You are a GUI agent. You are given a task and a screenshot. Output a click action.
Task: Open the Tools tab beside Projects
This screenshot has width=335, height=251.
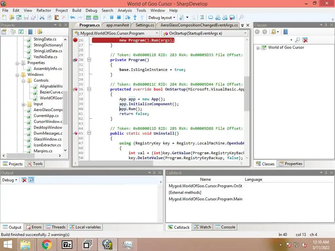[x=35, y=164]
